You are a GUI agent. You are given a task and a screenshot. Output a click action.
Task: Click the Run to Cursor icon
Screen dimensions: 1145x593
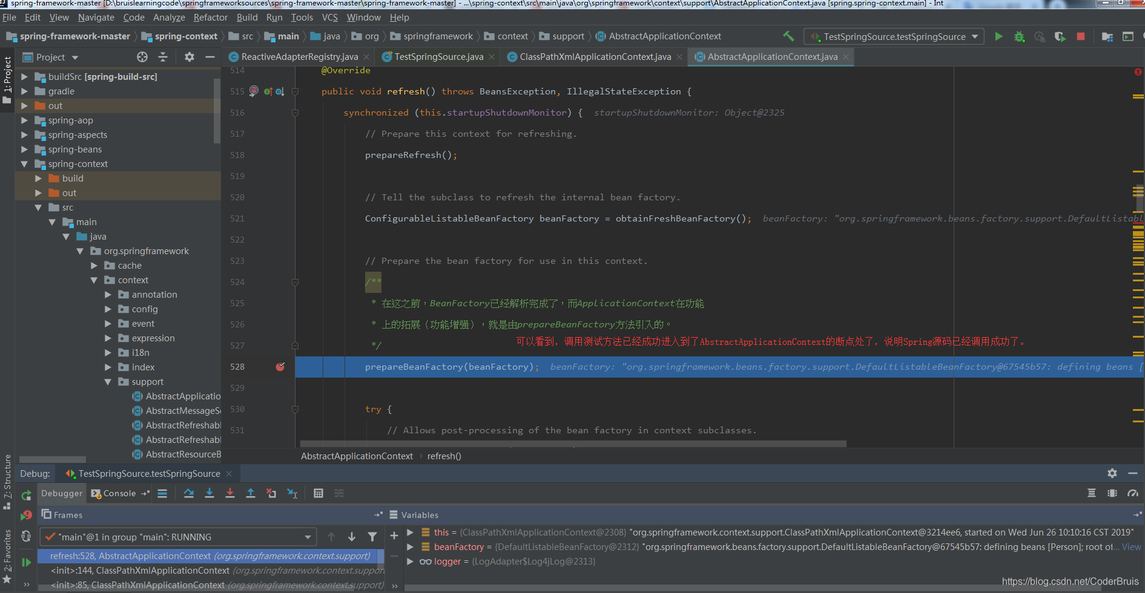coord(292,493)
